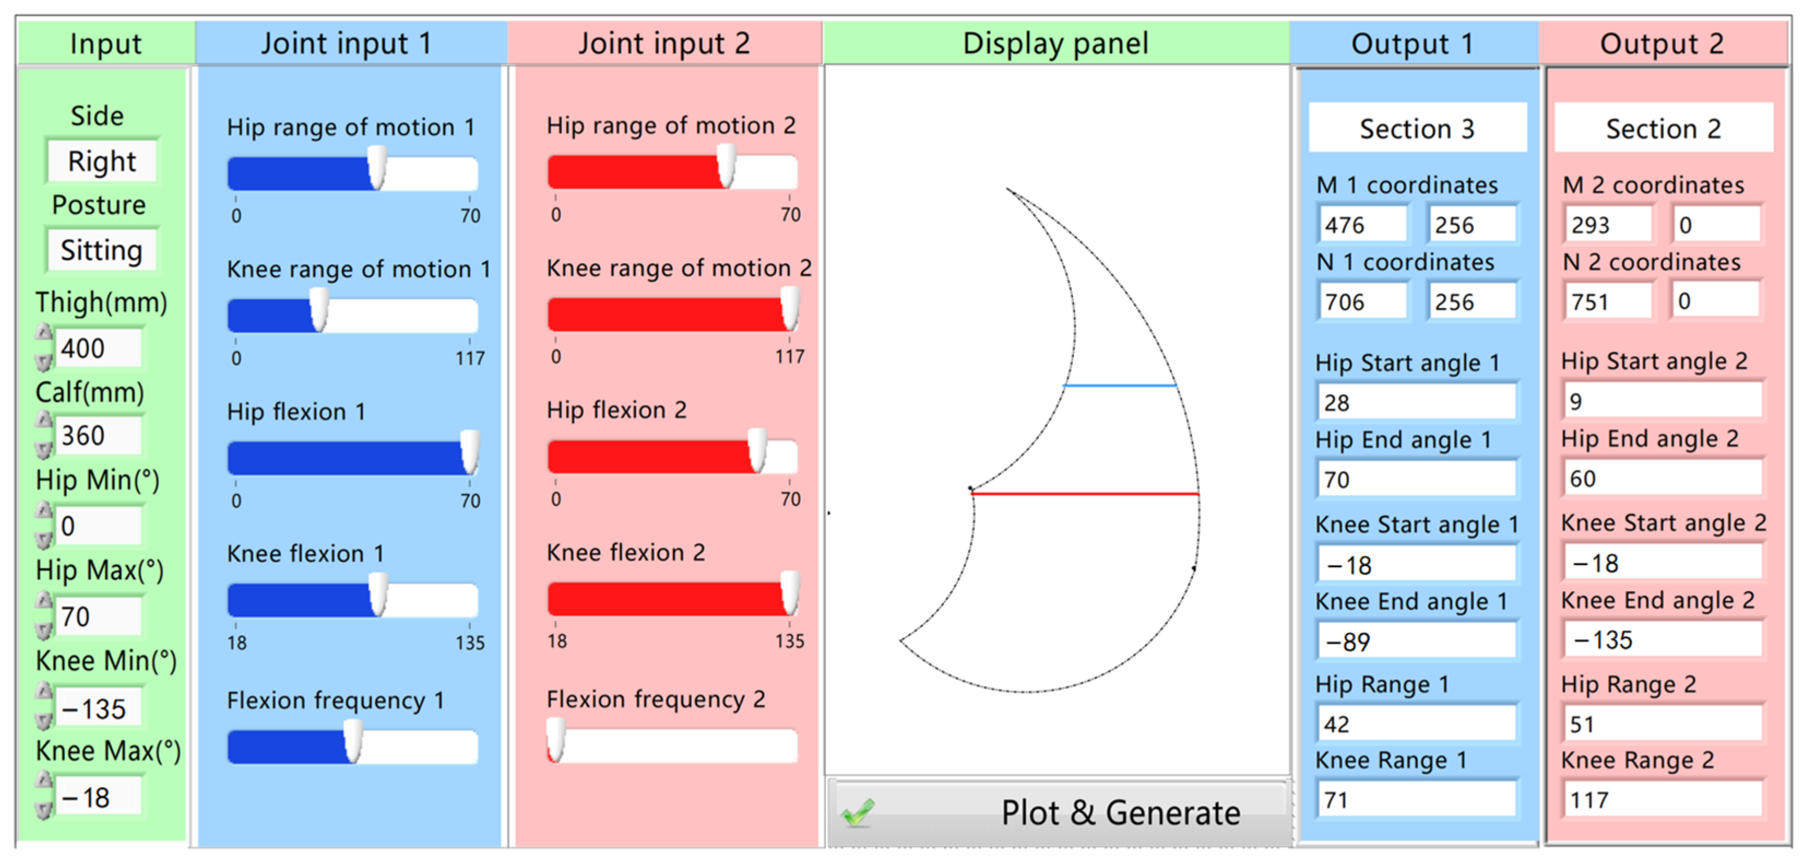Open the Section 2 selector in Output 2

[1663, 128]
